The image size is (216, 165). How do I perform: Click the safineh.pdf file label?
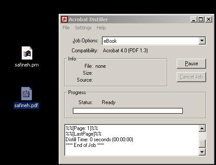26,105
